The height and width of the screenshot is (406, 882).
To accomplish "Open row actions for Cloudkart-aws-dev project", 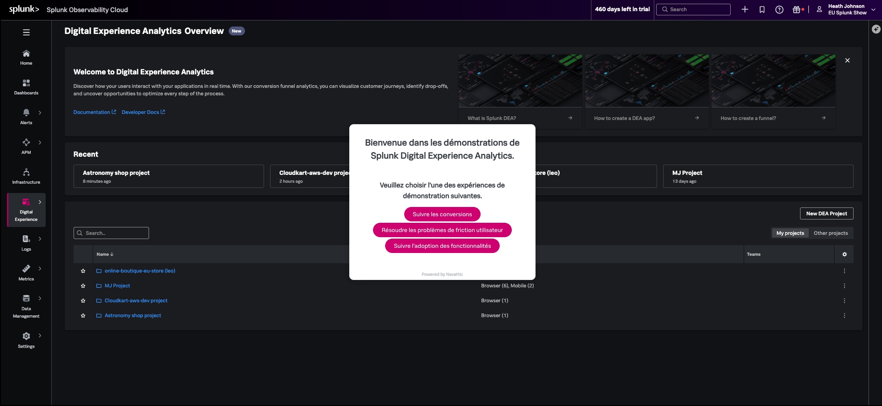I will [844, 300].
